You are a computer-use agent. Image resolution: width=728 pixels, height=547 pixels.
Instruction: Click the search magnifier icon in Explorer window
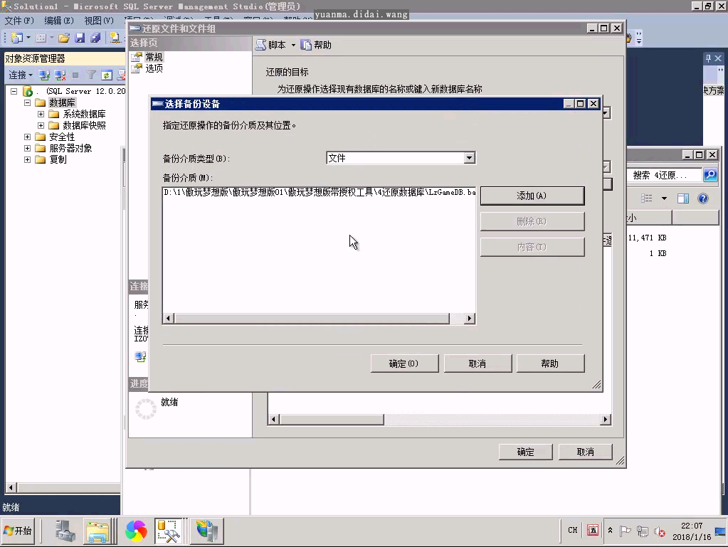(x=710, y=175)
